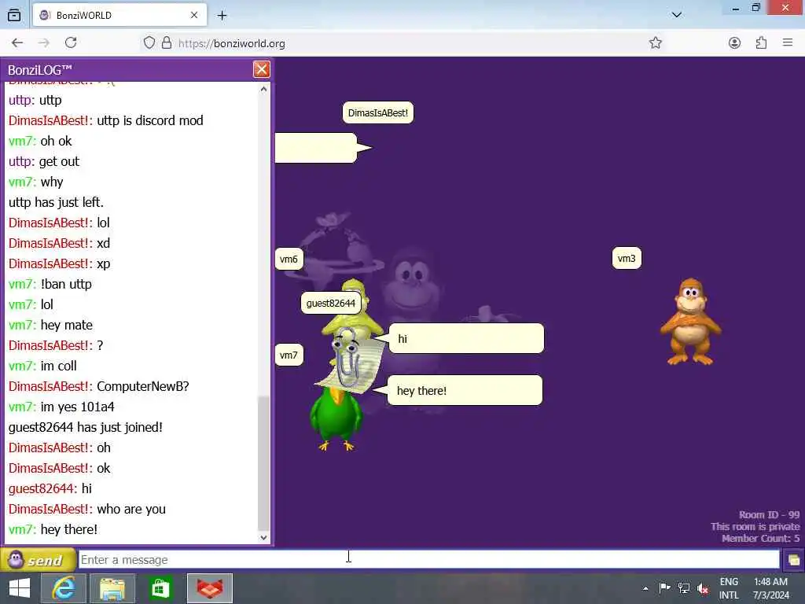Click the green parrot character
Screen dimensions: 805x604
coord(336,418)
